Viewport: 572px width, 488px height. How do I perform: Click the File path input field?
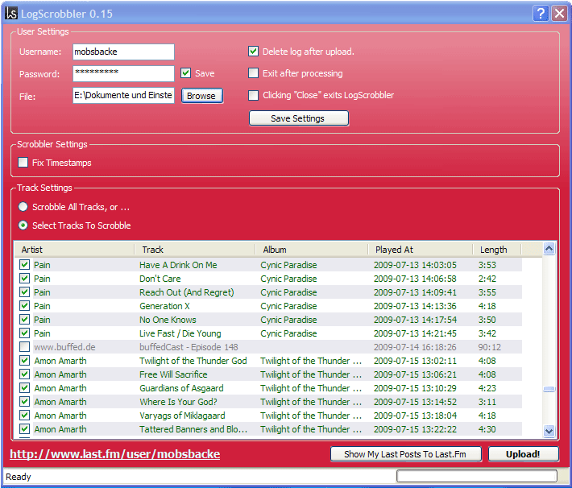point(124,95)
